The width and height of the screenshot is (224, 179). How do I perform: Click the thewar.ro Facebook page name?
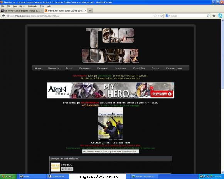tap(66, 165)
